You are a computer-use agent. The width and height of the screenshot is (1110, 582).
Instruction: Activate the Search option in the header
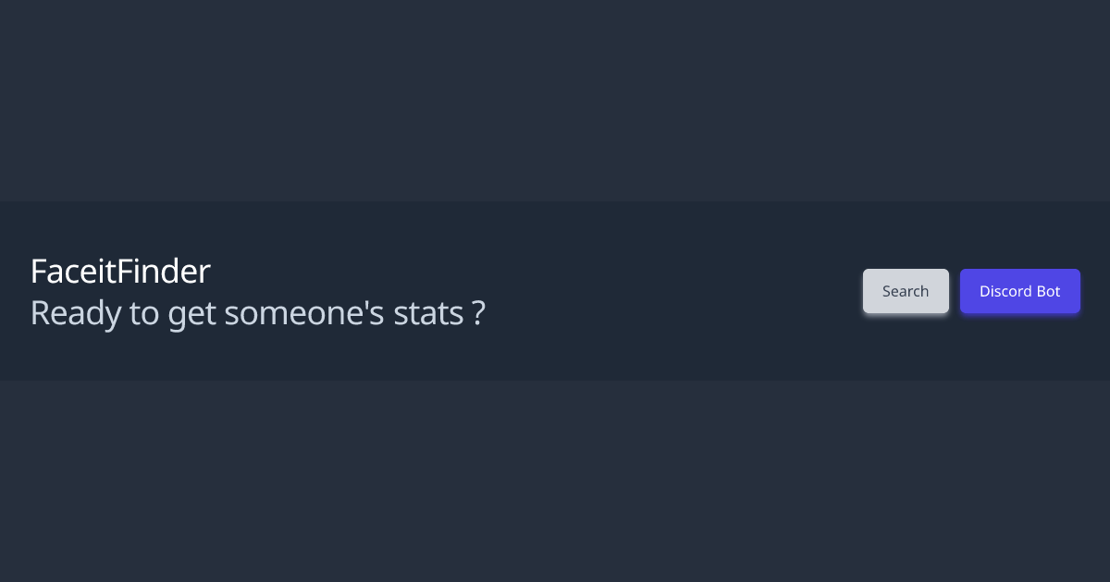coord(905,291)
